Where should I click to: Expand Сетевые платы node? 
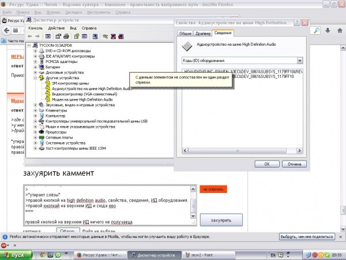point(35,138)
